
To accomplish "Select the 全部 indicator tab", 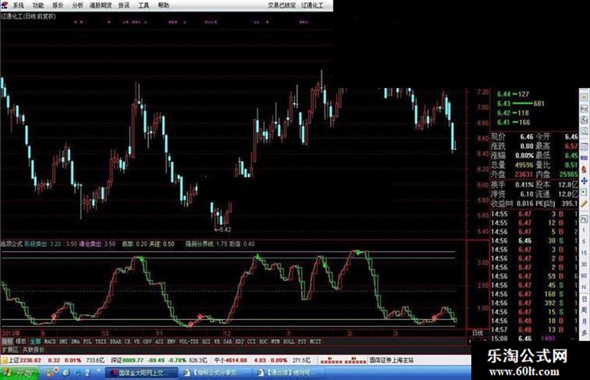I will (36, 341).
